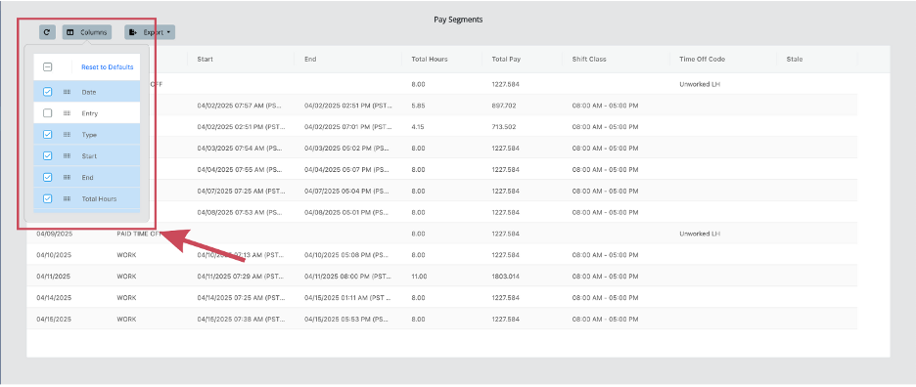Screen dimensions: 916x387
Task: Click the drag handle beside End
Action: [x=67, y=178]
